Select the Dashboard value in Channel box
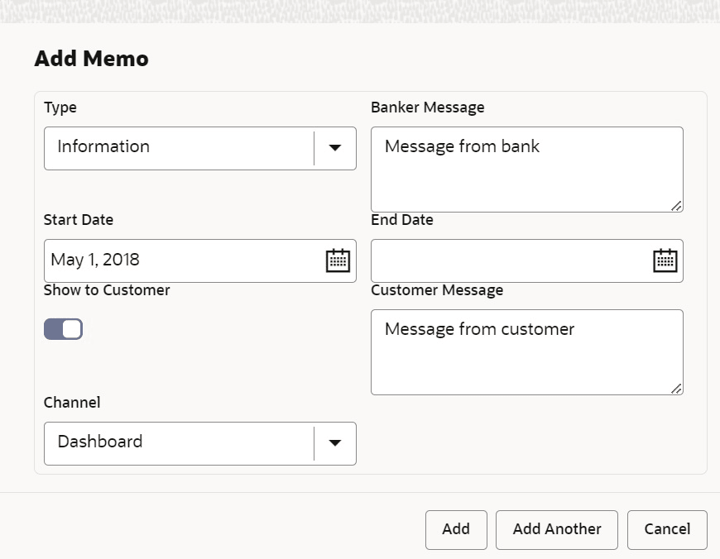The width and height of the screenshot is (720, 559). tap(100, 442)
